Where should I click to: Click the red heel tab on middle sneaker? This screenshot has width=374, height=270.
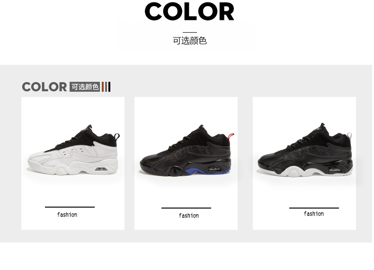point(231,137)
